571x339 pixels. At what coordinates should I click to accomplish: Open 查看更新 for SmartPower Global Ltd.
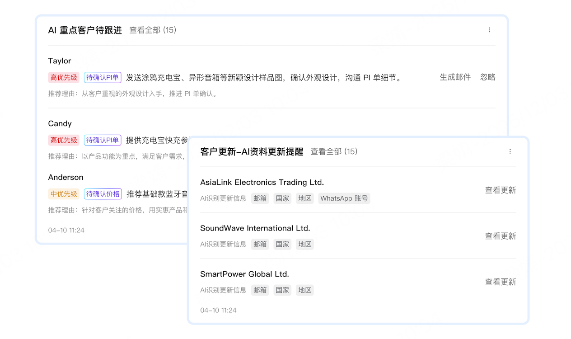click(500, 282)
